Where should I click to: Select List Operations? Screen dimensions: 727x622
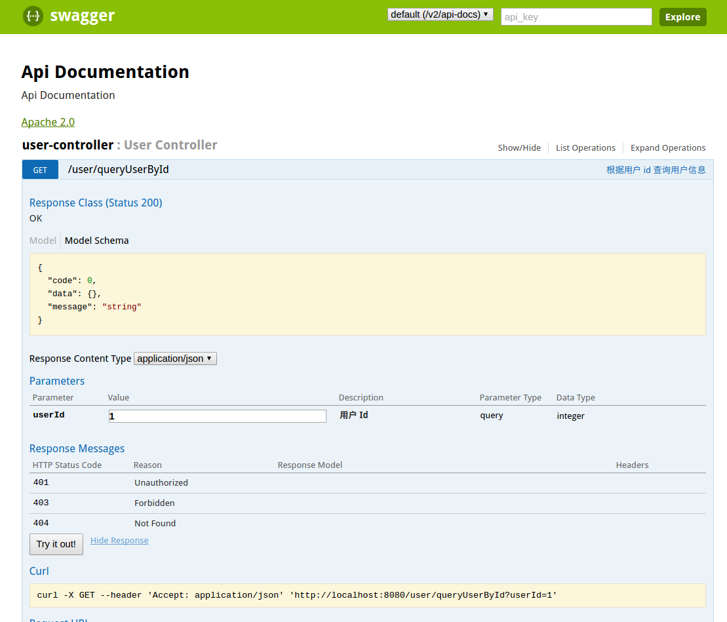(x=585, y=148)
